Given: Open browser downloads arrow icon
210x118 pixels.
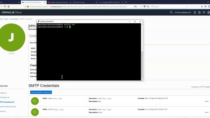Looking at the screenshot, I should (x=202, y=7).
